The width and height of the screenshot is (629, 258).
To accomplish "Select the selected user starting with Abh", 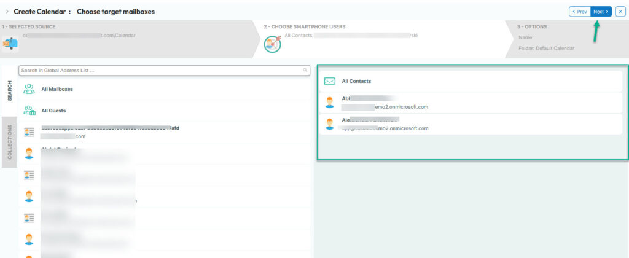I will click(471, 103).
